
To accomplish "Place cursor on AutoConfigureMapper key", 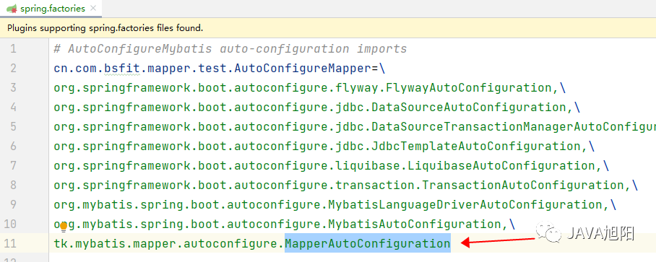I will [303, 68].
